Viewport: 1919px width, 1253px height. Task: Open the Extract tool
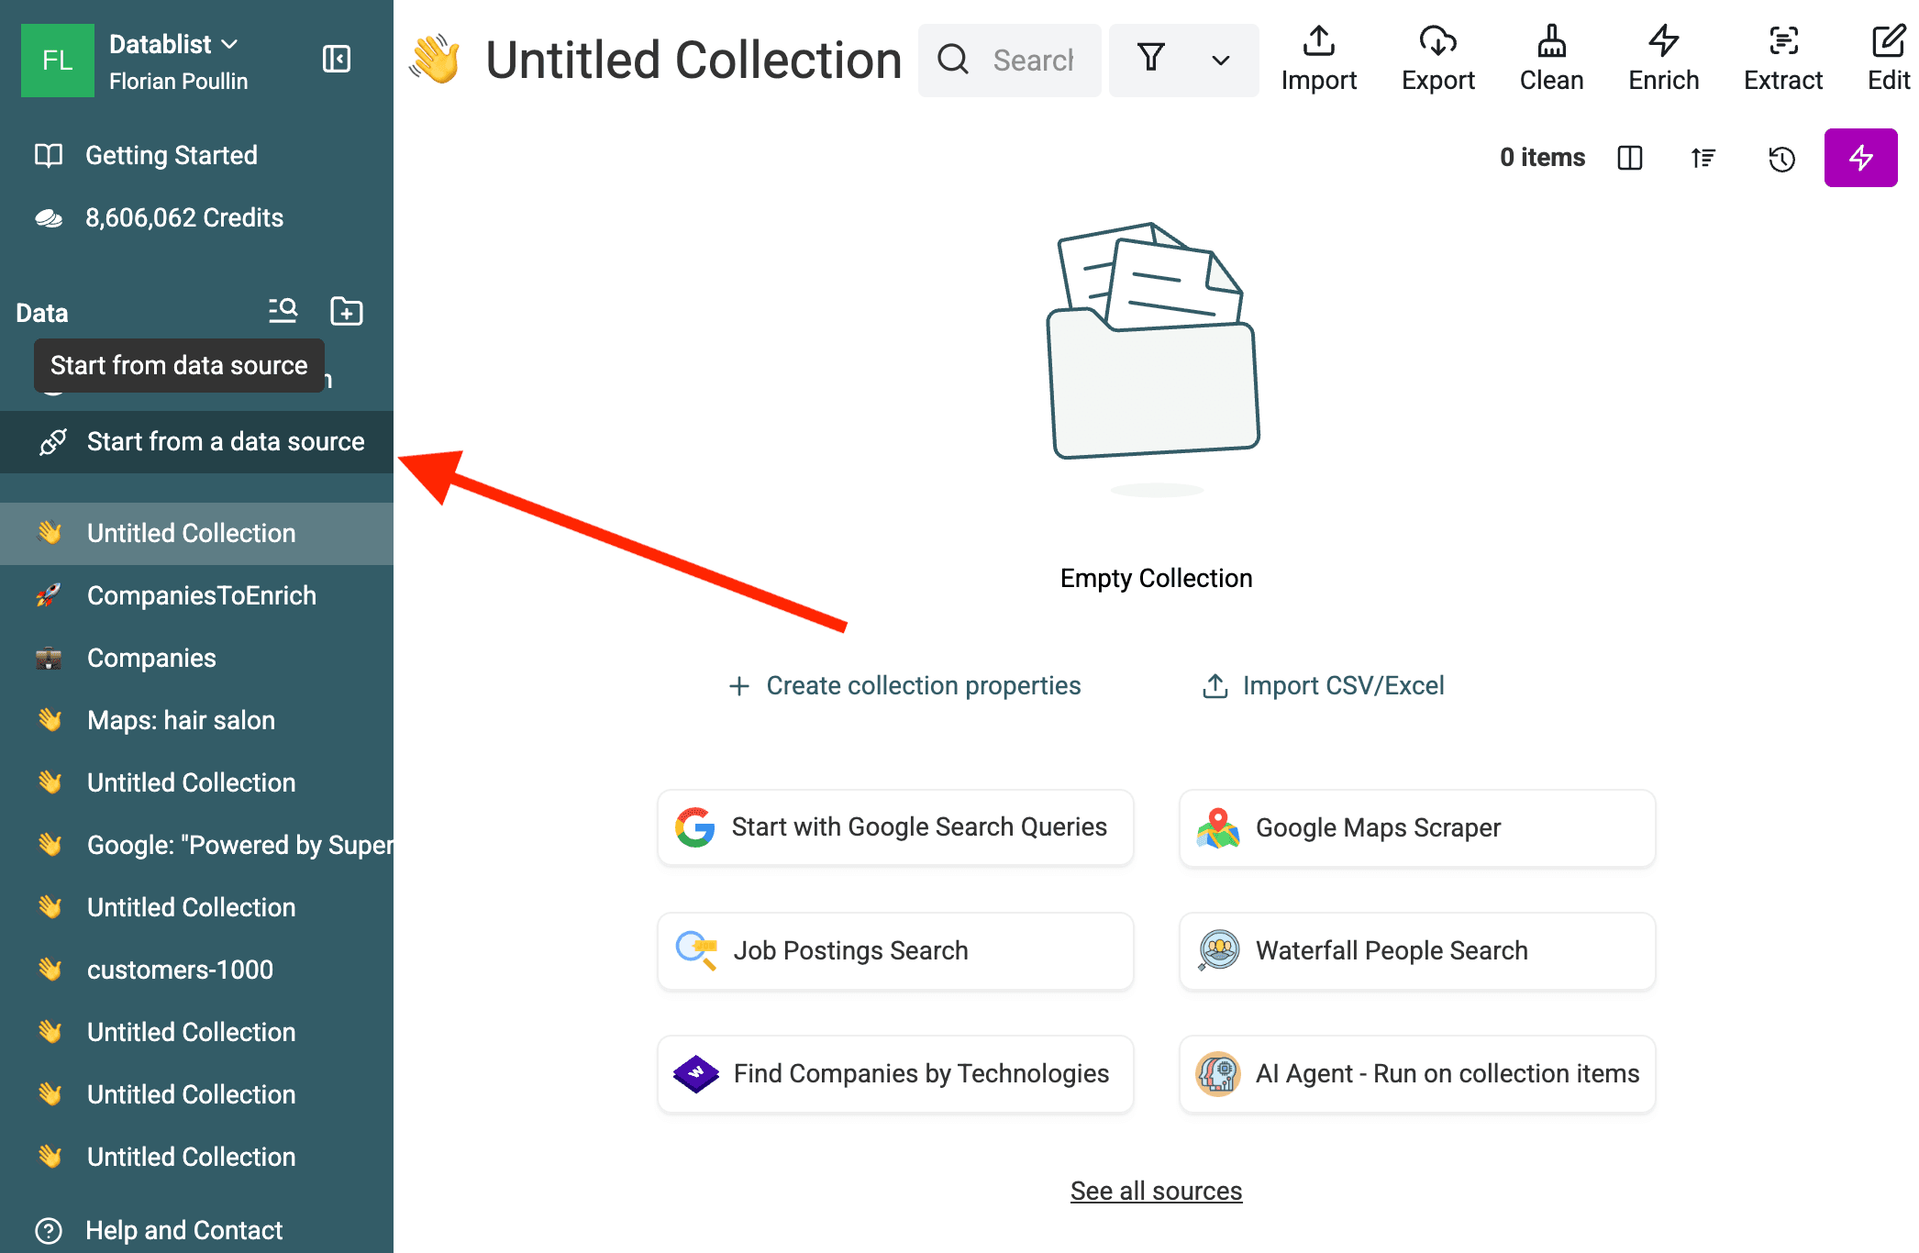(1782, 60)
